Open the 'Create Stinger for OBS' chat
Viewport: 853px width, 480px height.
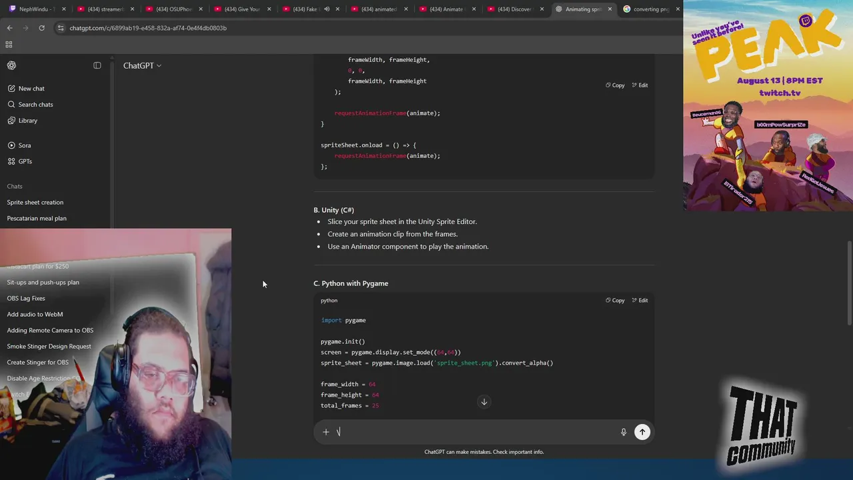coord(37,362)
